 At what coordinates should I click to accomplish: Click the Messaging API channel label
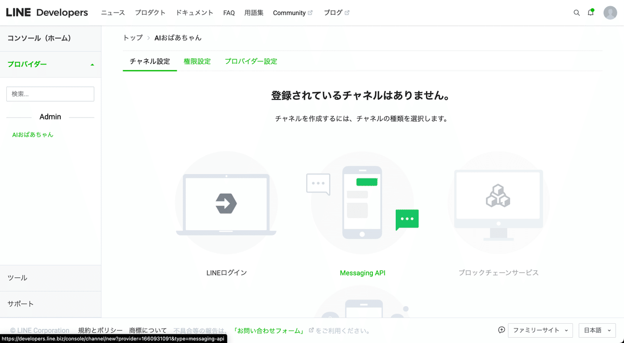pos(362,273)
